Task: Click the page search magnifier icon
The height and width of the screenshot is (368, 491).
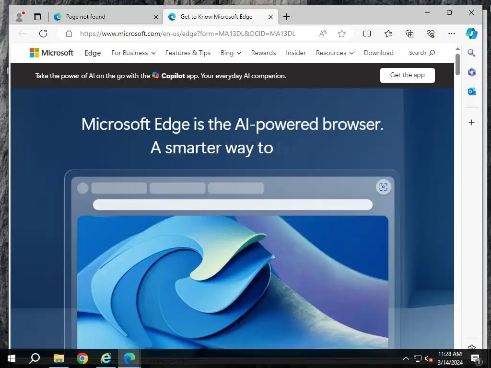Action: tap(432, 53)
